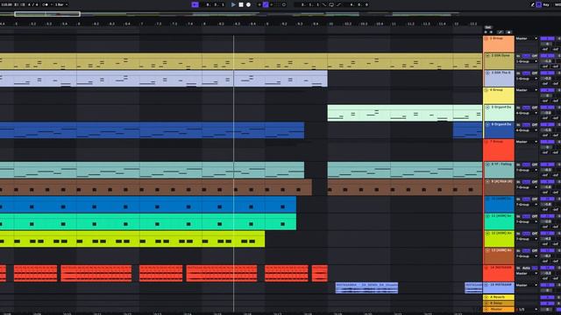Unfold track 11 in the green header
Image resolution: width=561 pixels, height=315 pixels.
point(487,216)
